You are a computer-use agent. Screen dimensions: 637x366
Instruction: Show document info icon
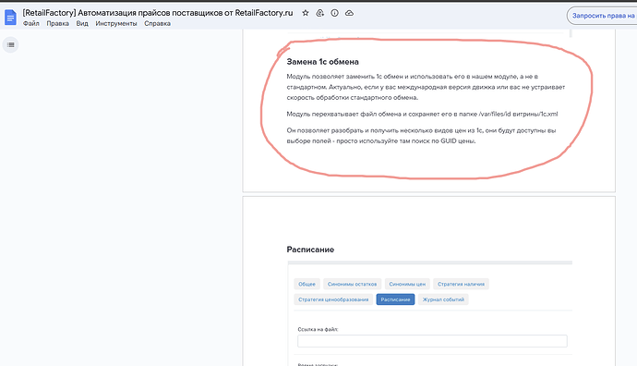(334, 13)
